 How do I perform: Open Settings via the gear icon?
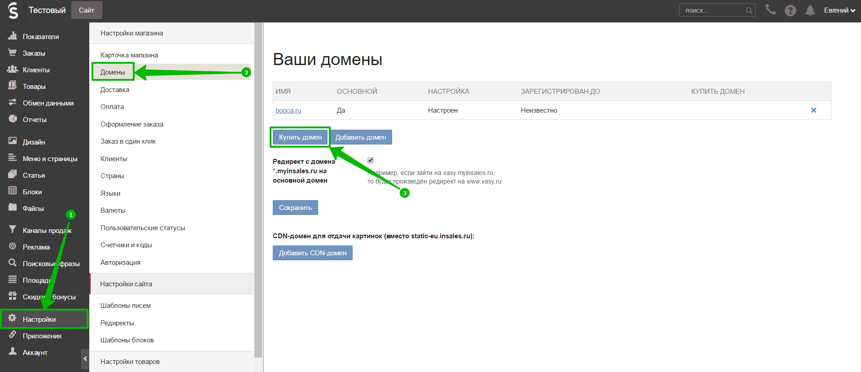13,319
